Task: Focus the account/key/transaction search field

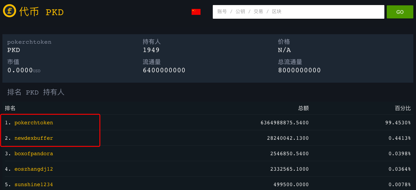Action: (298, 12)
